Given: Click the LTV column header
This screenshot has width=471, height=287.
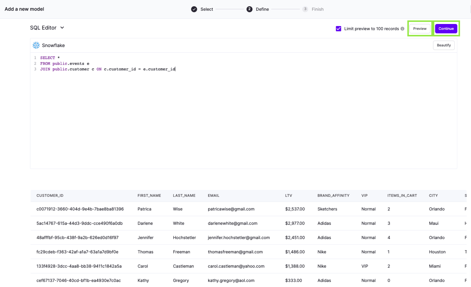Looking at the screenshot, I should click(288, 196).
